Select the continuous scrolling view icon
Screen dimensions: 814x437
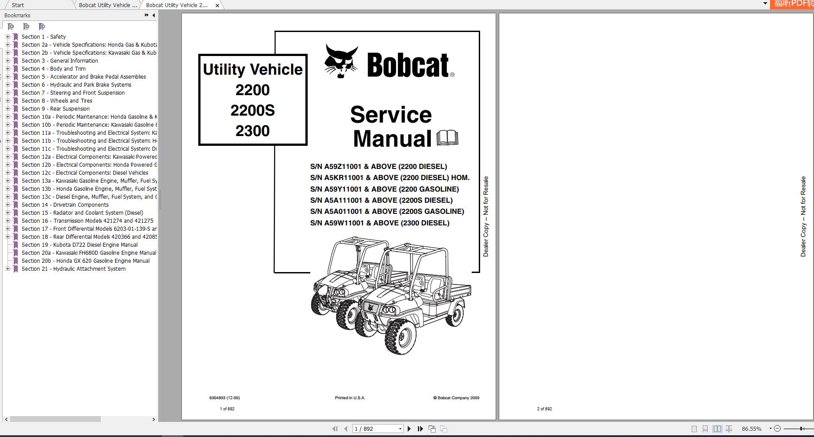(x=706, y=429)
